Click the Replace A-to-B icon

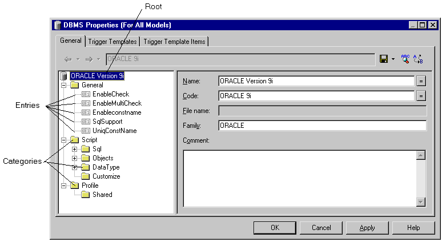point(418,59)
